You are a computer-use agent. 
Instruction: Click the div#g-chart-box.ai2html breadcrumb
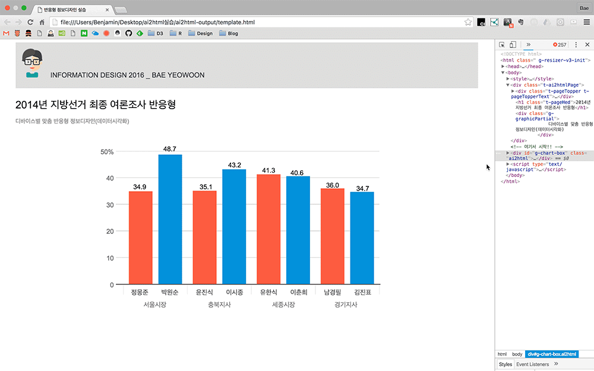click(552, 354)
